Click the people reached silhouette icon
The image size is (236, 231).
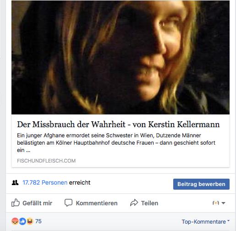pos(15,182)
